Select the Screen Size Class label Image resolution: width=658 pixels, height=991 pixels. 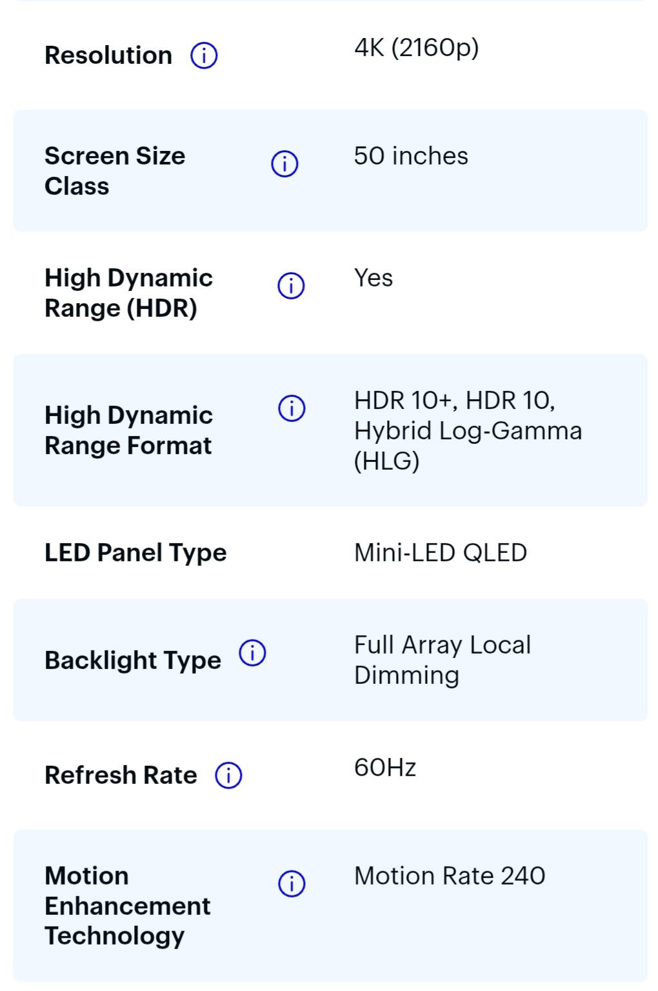[115, 171]
